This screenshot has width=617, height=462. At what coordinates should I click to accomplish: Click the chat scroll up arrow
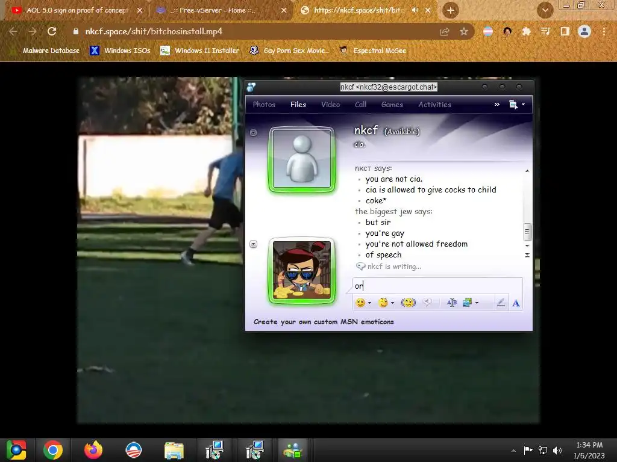point(527,171)
